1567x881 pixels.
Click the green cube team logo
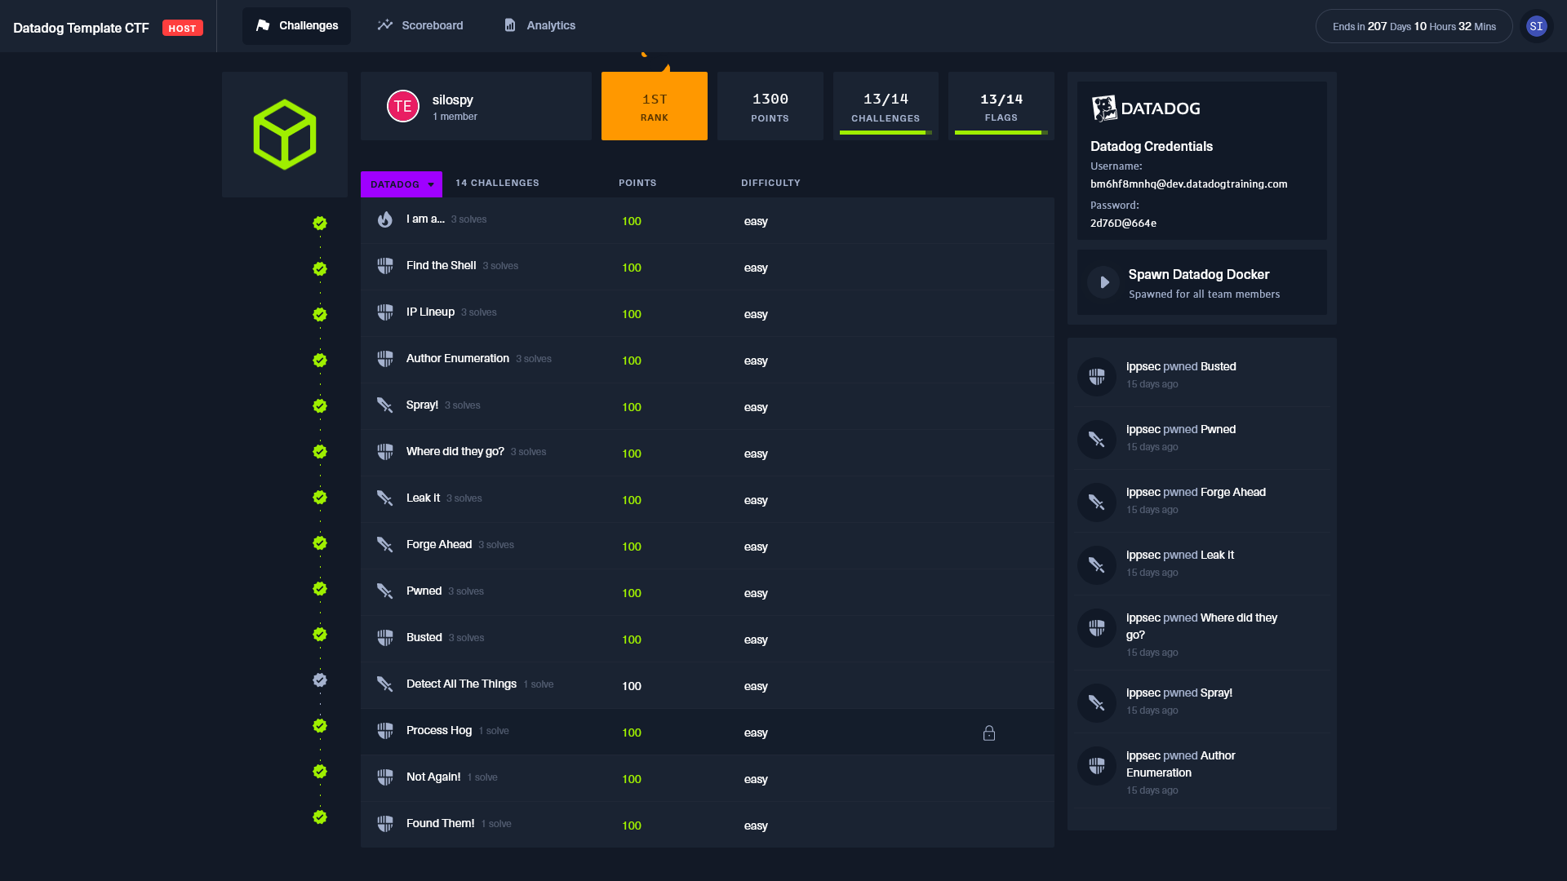pos(284,134)
